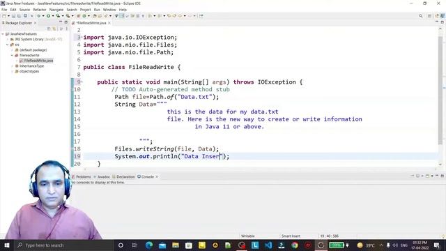
Task: Open the Navigate menu
Action: 56,10
